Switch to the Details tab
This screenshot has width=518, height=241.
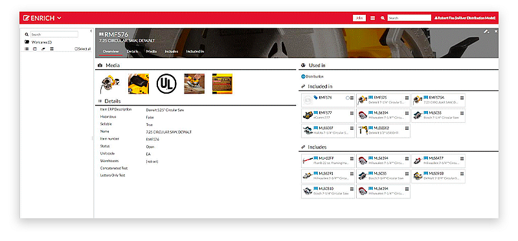pyautogui.click(x=132, y=52)
